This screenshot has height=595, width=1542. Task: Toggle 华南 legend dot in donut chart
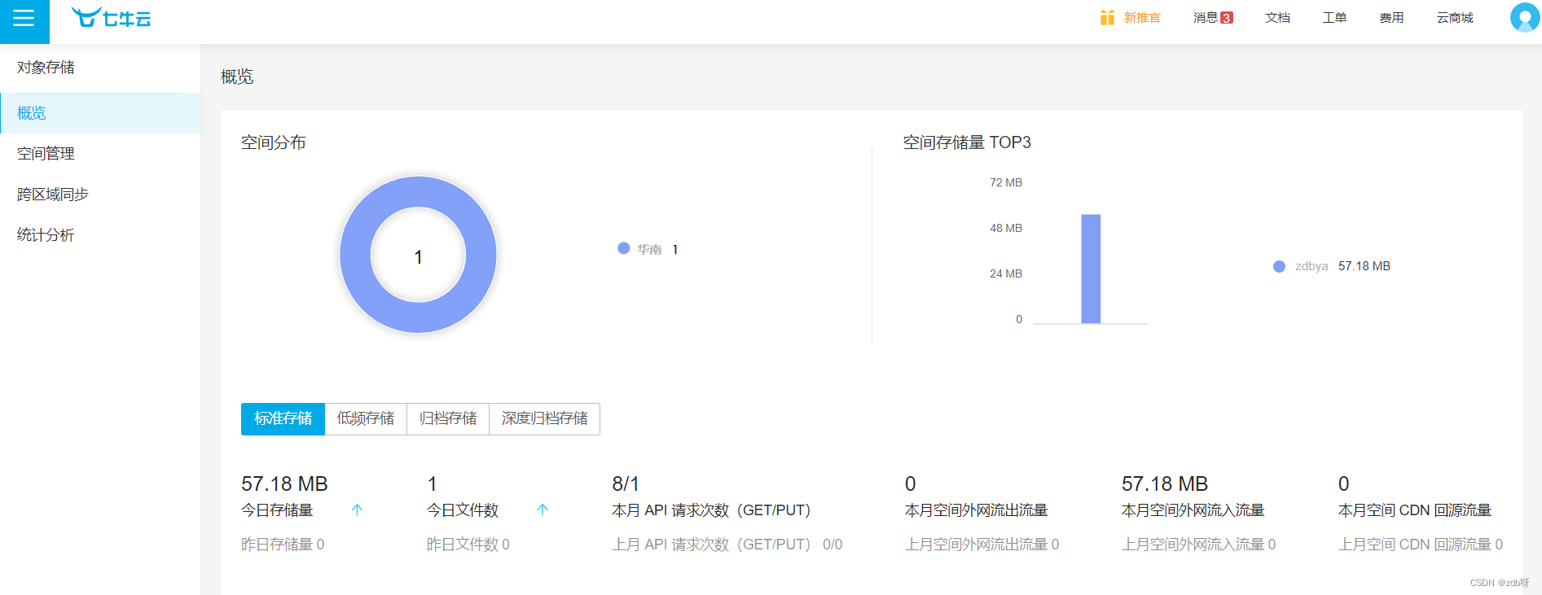(624, 248)
